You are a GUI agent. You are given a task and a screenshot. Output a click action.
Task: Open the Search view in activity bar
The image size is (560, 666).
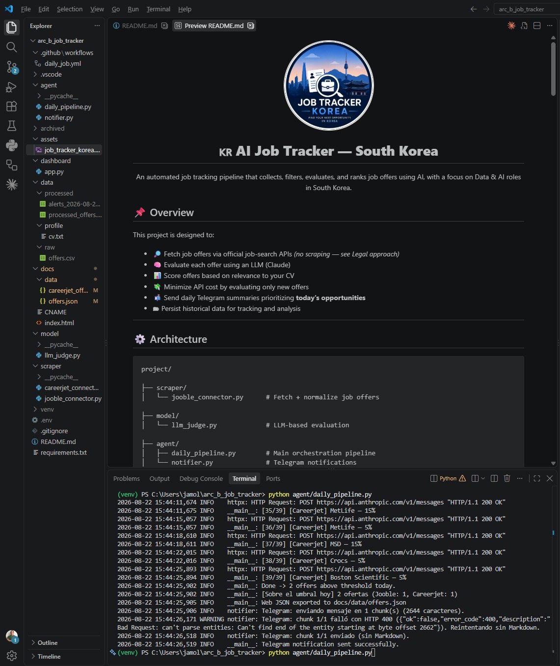[x=12, y=47]
